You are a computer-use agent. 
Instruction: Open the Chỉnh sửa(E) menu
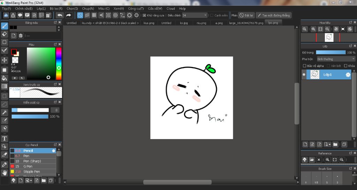click(24, 8)
